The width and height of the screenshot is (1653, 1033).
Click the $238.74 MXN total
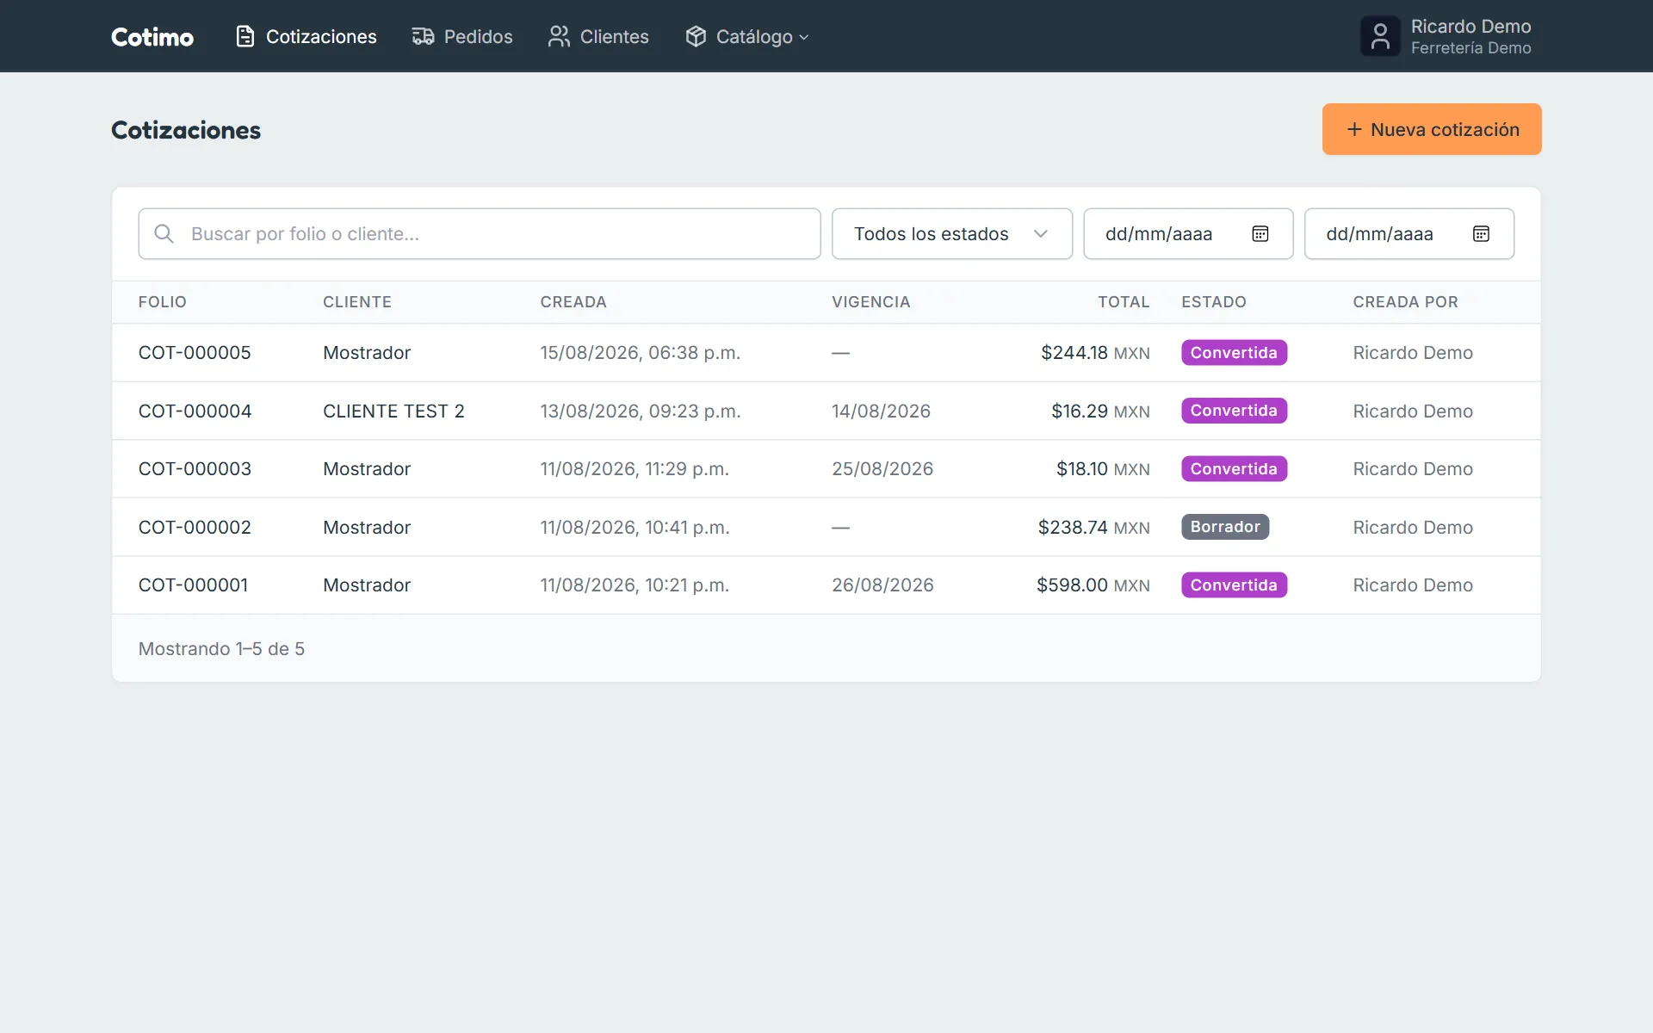click(x=1094, y=528)
